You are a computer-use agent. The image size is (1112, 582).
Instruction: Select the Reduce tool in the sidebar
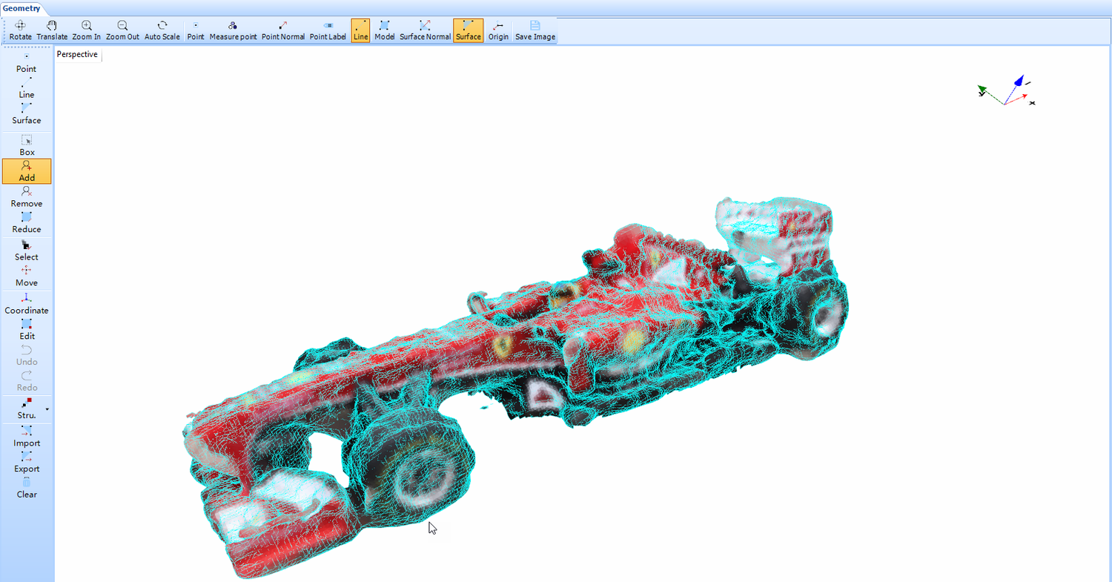27,222
